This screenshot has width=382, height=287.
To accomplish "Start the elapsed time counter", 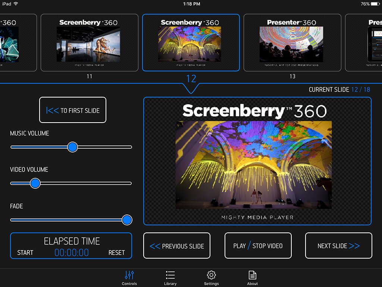I will click(x=25, y=253).
